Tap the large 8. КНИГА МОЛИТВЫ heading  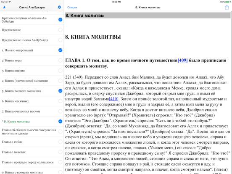point(93,37)
